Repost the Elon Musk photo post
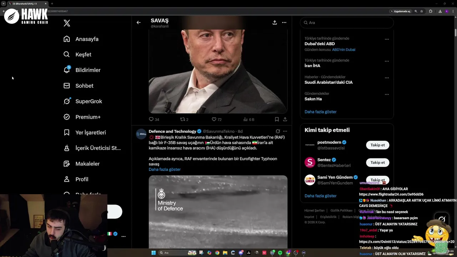This screenshot has height=257, width=457. coord(182,120)
